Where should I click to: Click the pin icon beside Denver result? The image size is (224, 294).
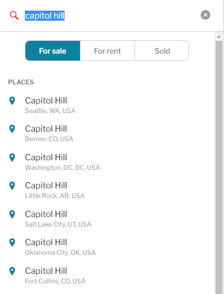pos(12,129)
